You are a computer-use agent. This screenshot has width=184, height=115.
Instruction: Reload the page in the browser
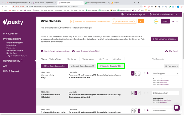[x=10, y=6]
